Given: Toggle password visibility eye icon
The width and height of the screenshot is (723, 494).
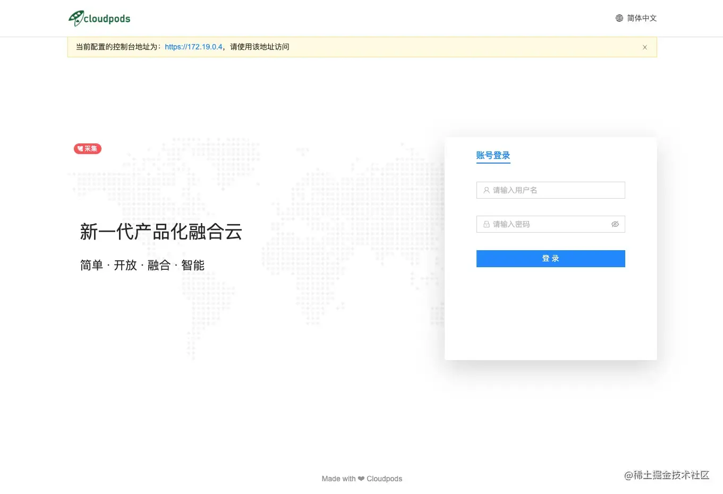Looking at the screenshot, I should pyautogui.click(x=615, y=224).
